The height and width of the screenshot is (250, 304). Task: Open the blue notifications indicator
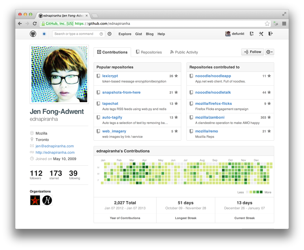(44, 34)
